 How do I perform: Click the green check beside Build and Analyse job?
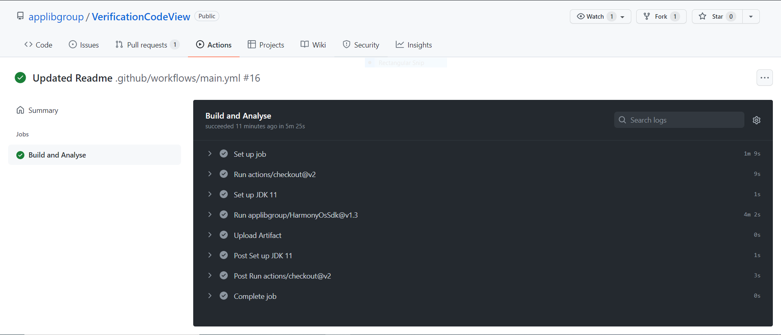[20, 155]
